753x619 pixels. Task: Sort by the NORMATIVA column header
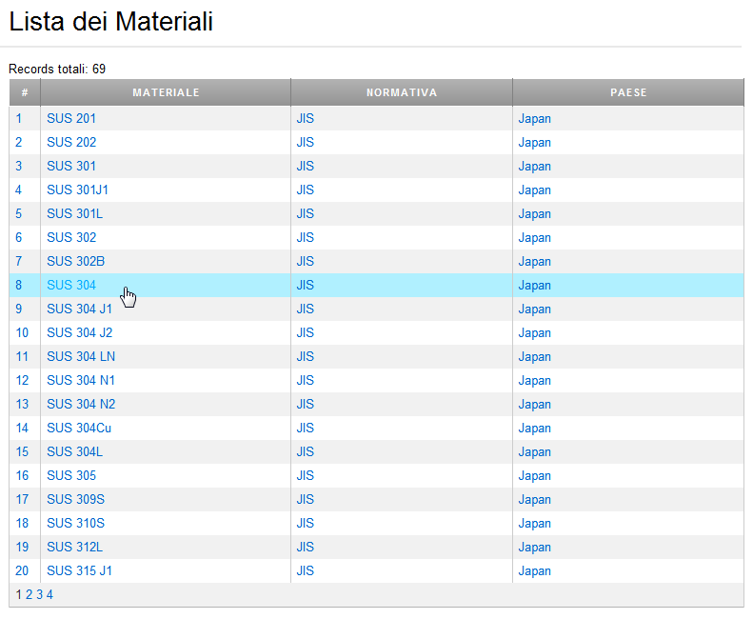[x=402, y=92]
